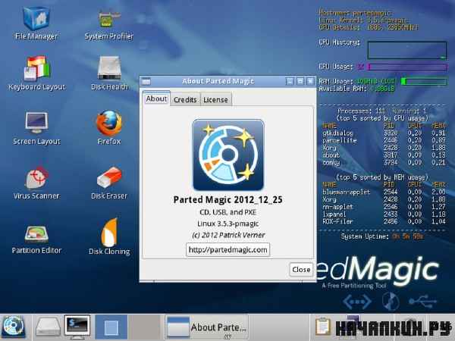
Task: Click the disk drive launcher in the taskbar
Action: click(x=48, y=327)
